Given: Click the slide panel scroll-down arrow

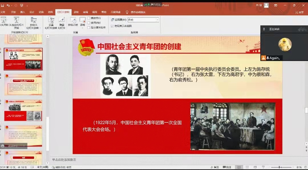Looking at the screenshot, I should point(47,163).
